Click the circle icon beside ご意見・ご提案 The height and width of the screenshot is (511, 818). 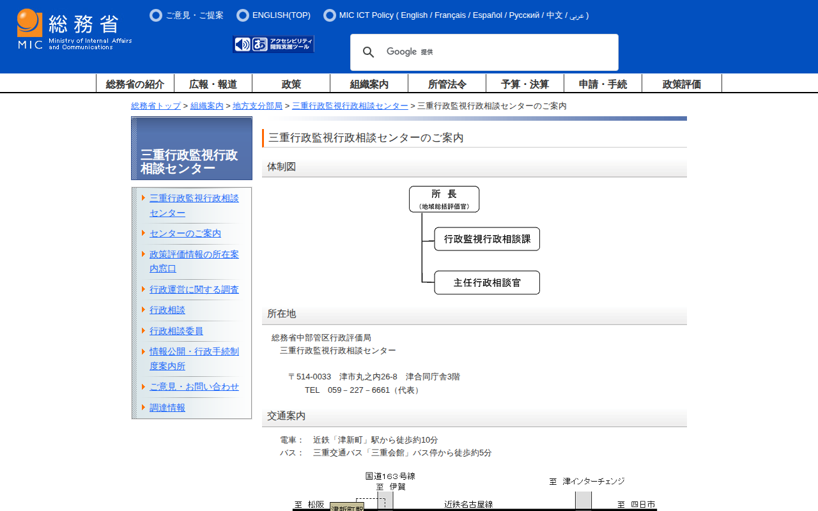click(156, 15)
